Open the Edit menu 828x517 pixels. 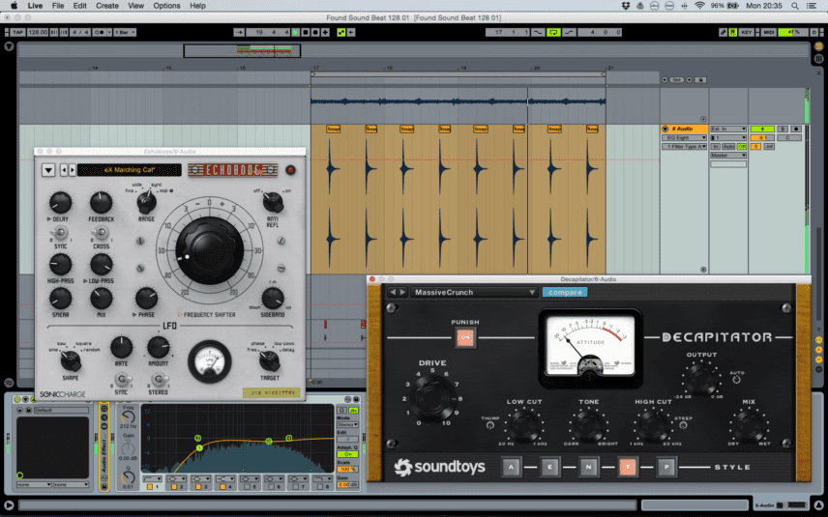pyautogui.click(x=79, y=6)
